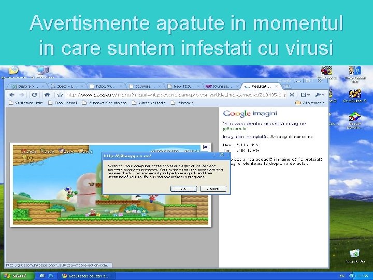Open the wrench settings menu
373x280 pixels.
pos(320,95)
